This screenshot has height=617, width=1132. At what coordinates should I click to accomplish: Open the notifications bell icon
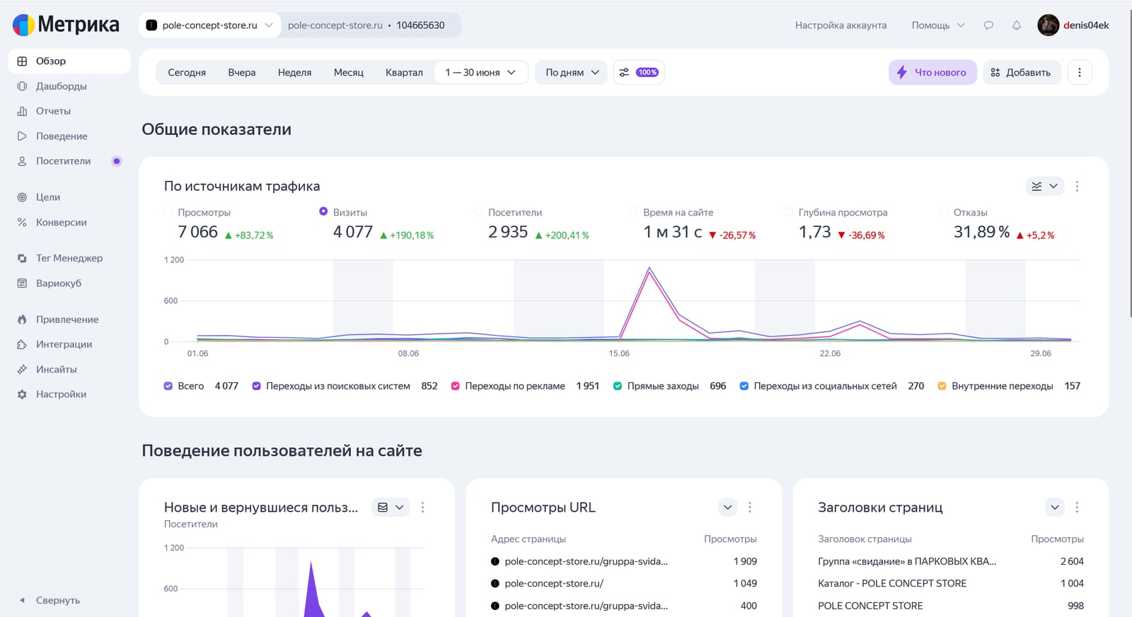pos(1016,25)
